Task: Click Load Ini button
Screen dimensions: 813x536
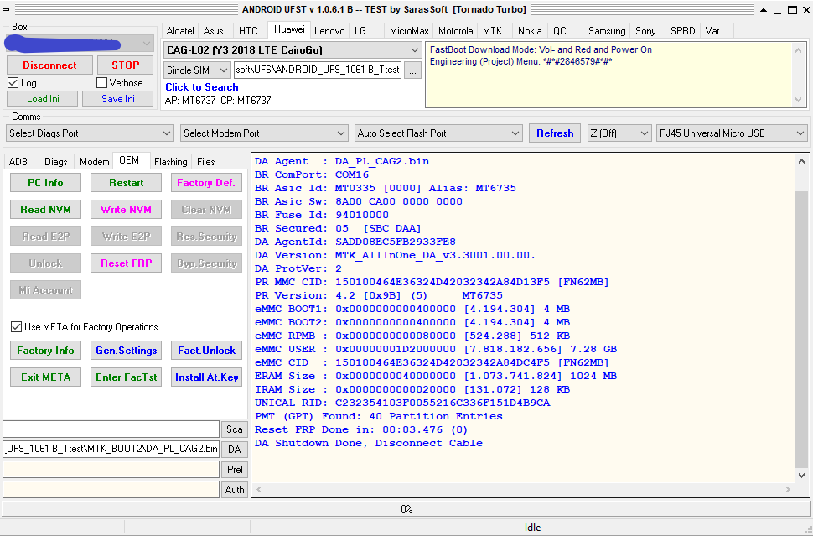Action: point(43,99)
